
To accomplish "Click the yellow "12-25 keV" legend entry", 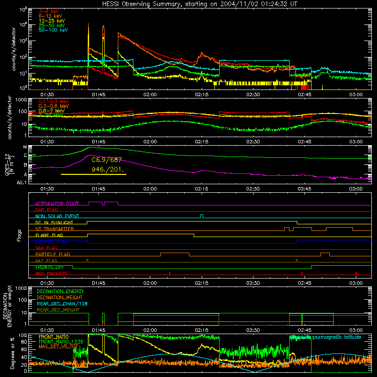I will coord(51,21).
